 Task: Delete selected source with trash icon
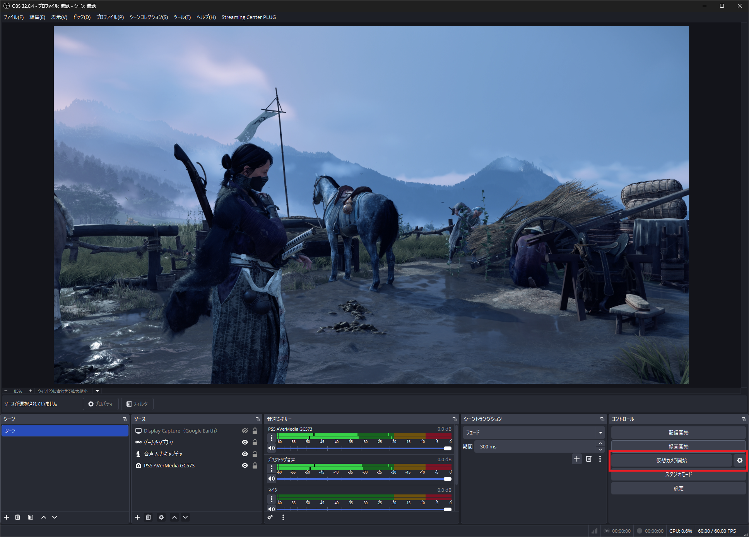point(148,517)
